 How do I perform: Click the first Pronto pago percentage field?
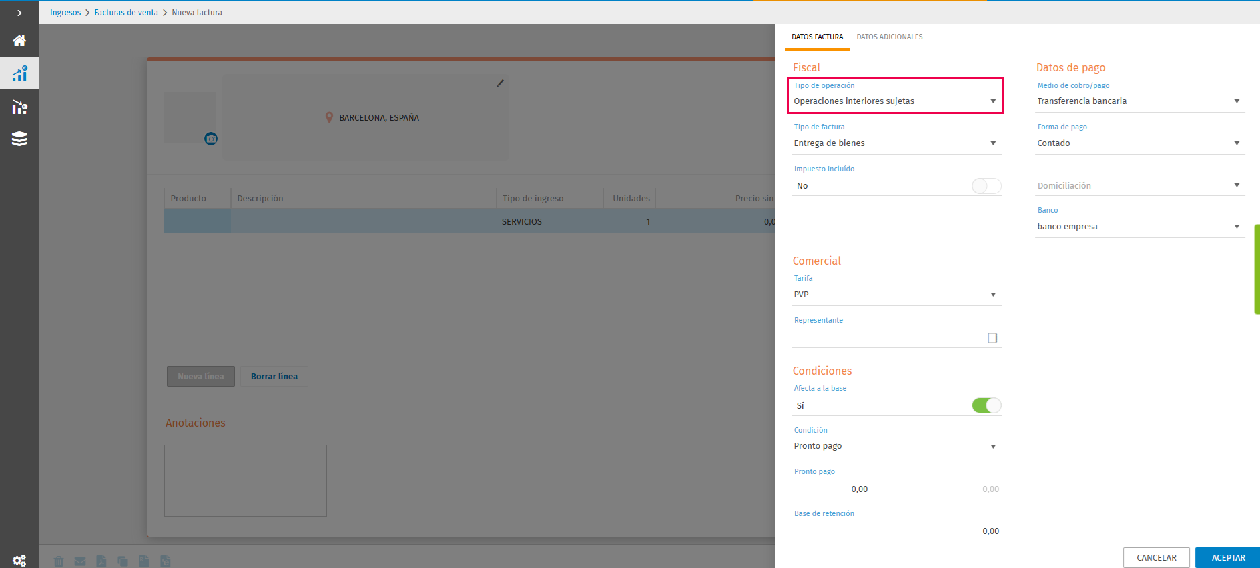(x=831, y=489)
